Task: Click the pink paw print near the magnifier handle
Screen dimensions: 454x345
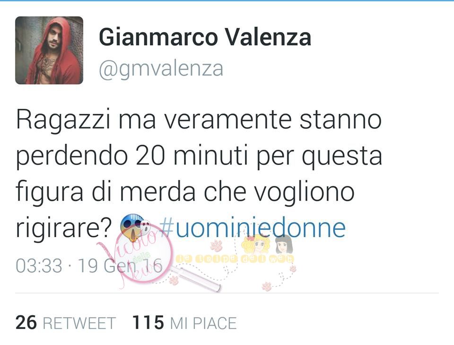Action: (x=174, y=280)
